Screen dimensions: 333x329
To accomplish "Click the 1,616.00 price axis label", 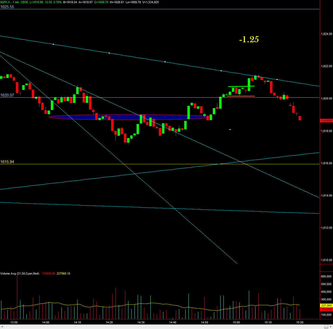I will coord(326,163).
